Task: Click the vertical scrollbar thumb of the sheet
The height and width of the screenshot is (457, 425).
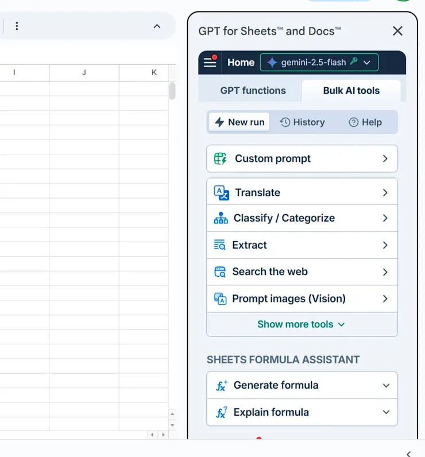Action: [172, 91]
